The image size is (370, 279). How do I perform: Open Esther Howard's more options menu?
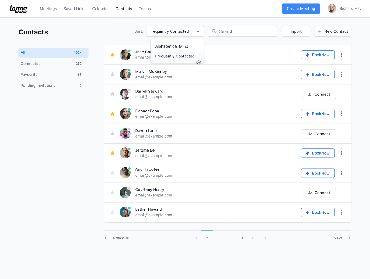pos(342,212)
